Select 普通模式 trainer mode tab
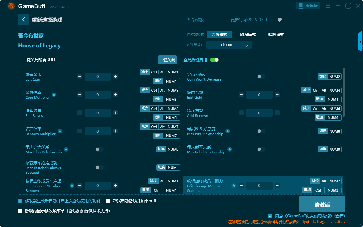This screenshot has height=227, width=363. tap(220, 35)
